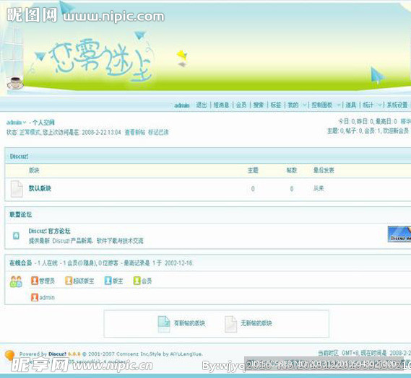The image size is (411, 378).
Task: Click the 版主 legend icon
Action: (x=108, y=281)
